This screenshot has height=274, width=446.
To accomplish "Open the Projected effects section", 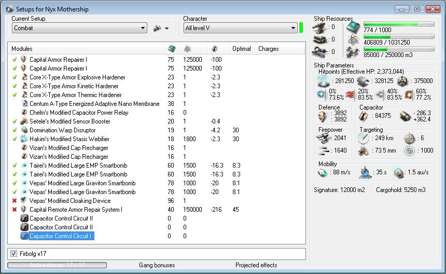I will coord(256,265).
